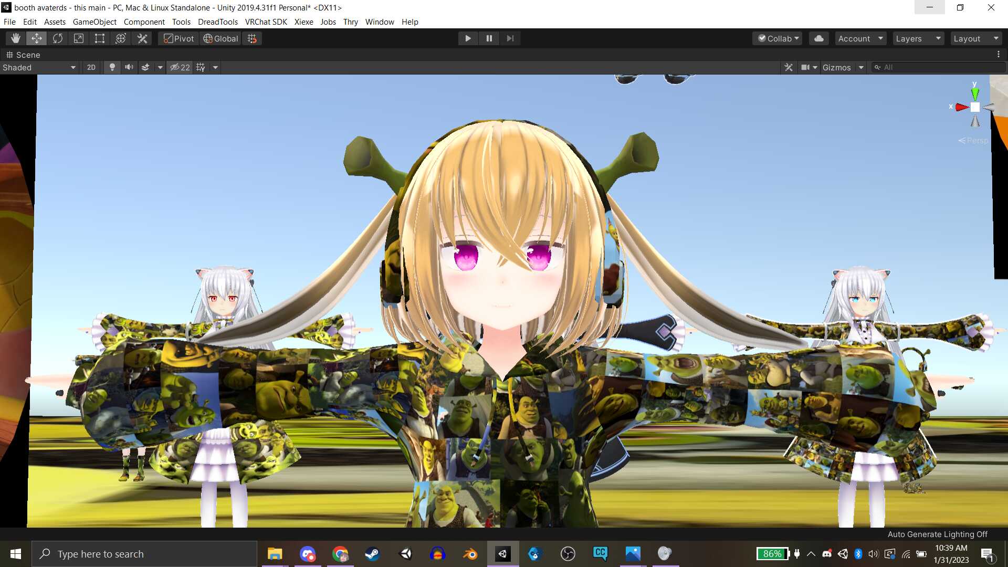Open the Shaded draw mode dropdown
Viewport: 1008px width, 567px height.
39,67
